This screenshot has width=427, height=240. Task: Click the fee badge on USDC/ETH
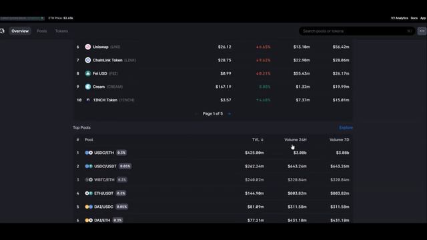121,153
